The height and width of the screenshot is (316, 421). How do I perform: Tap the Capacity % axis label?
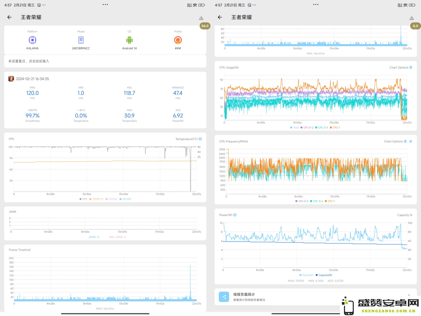[405, 215]
